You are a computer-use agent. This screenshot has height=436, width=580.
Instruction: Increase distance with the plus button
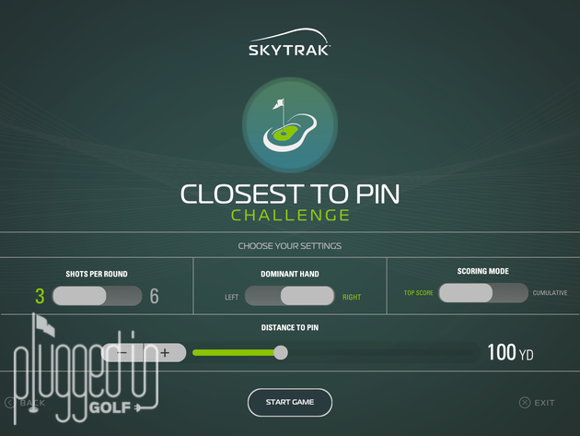[x=165, y=352]
